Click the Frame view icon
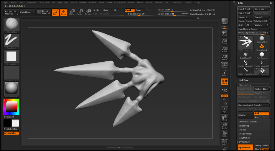275x151 pixels. coord(225,110)
